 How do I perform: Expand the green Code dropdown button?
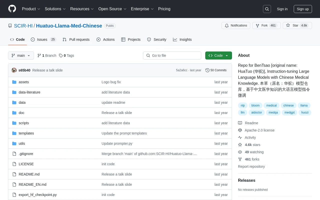tap(218, 55)
